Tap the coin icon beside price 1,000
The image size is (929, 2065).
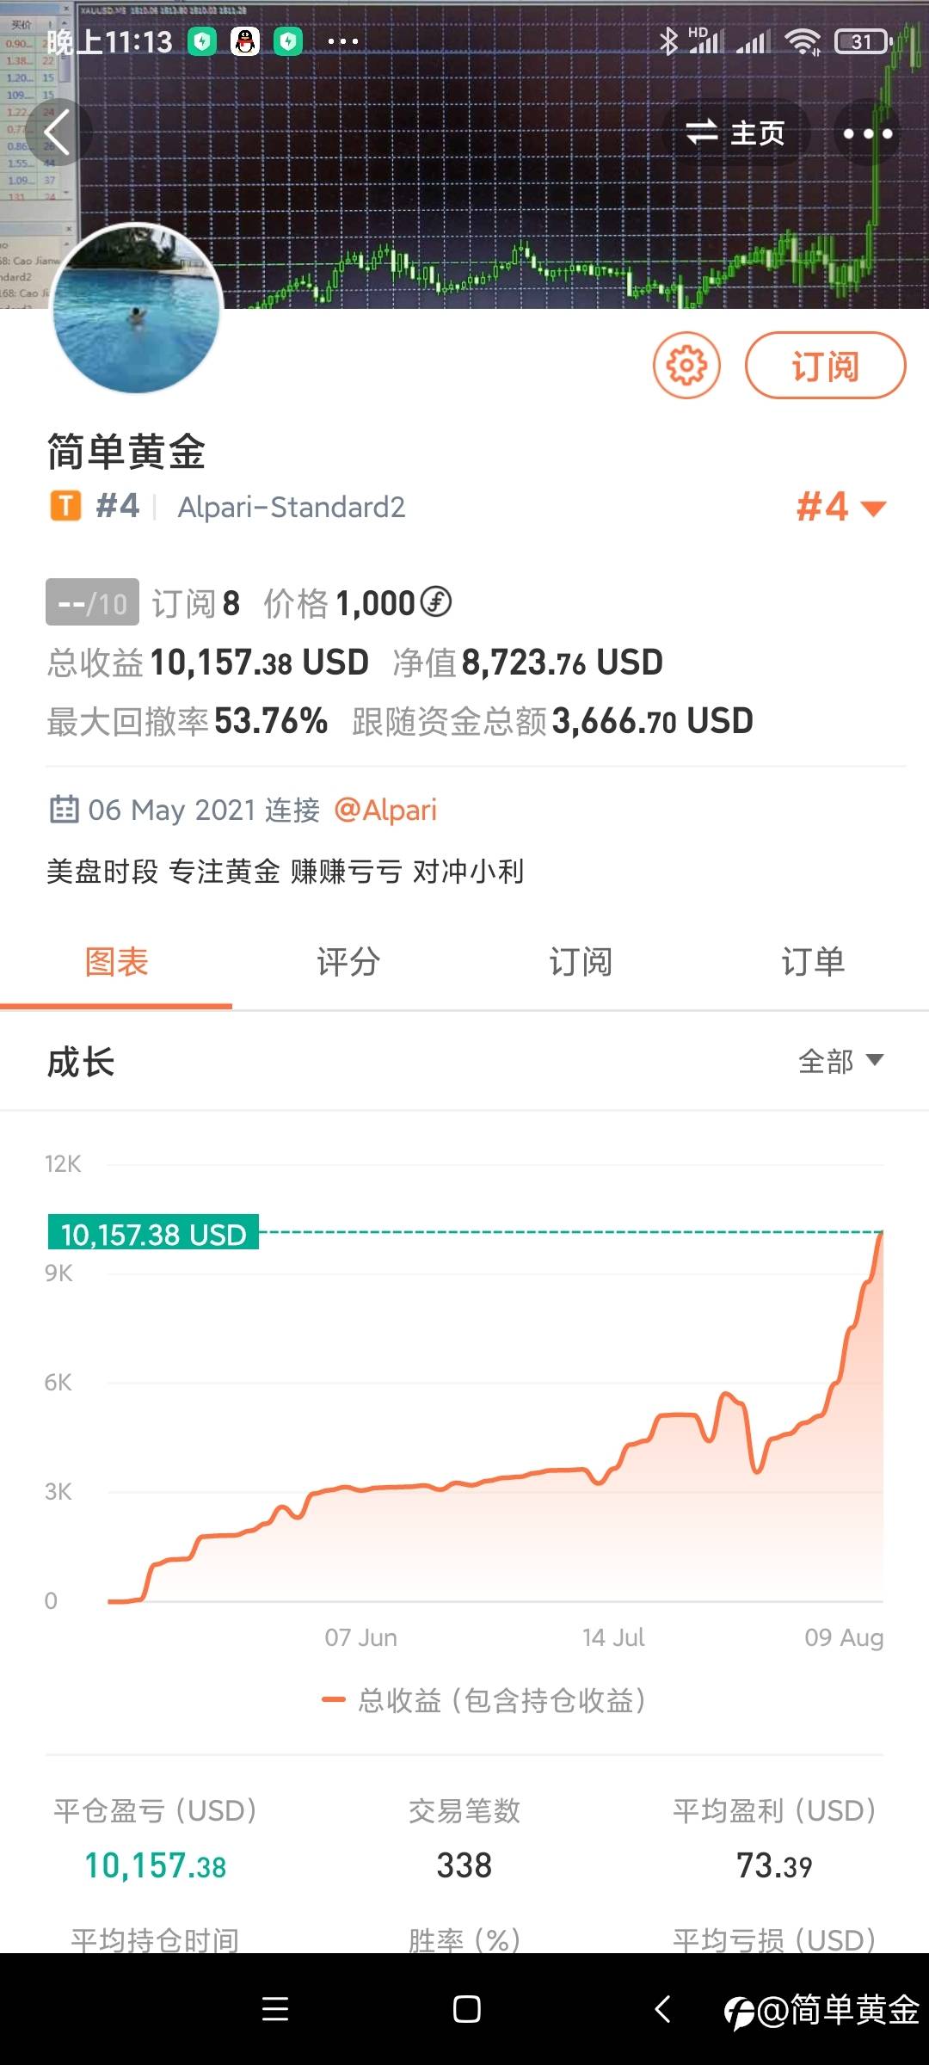[436, 602]
